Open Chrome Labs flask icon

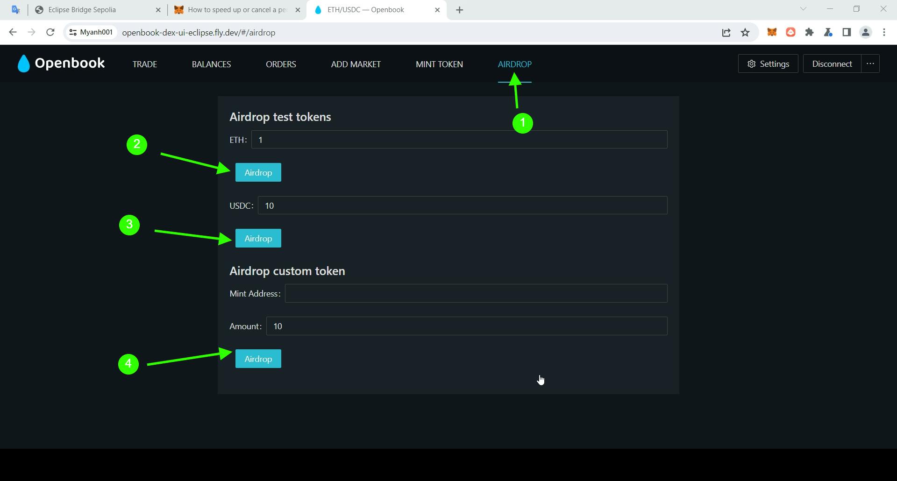[828, 32]
